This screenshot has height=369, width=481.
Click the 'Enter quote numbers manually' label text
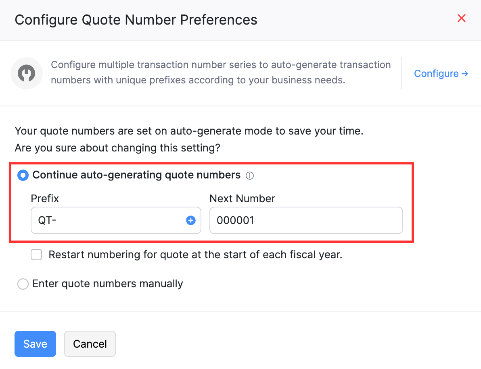click(x=108, y=284)
